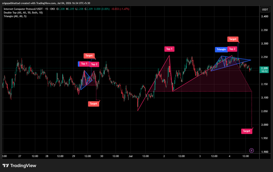The height and width of the screenshot is (172, 273).
Task: Click the 2.250 price axis label
Action: [265, 57]
